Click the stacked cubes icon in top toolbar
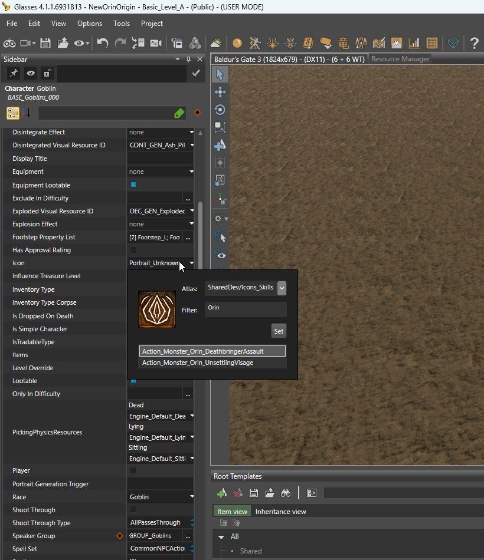Viewport: 484px width, 560px height. pos(195,43)
